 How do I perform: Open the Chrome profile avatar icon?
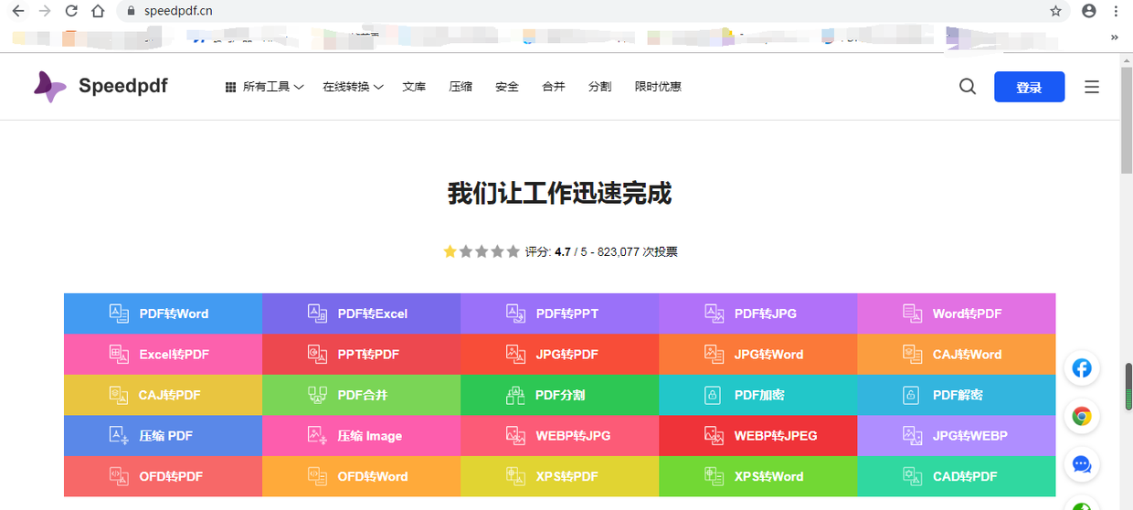pyautogui.click(x=1088, y=11)
